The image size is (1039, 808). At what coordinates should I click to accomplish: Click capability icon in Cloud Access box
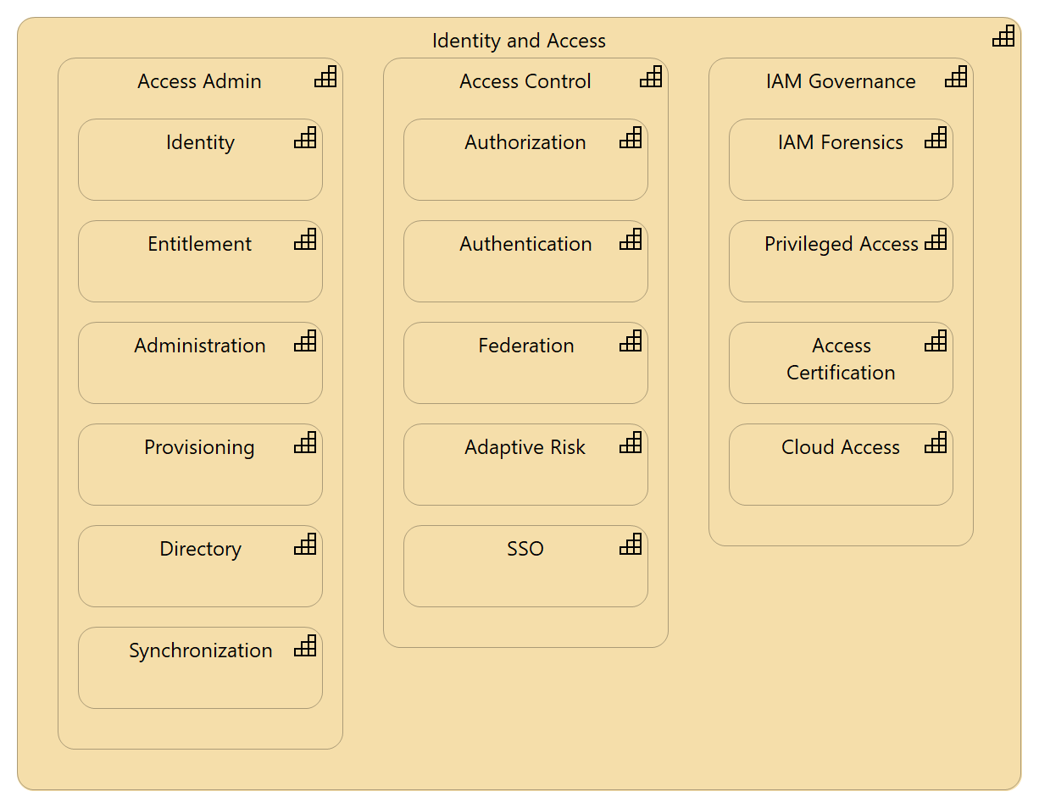936,443
